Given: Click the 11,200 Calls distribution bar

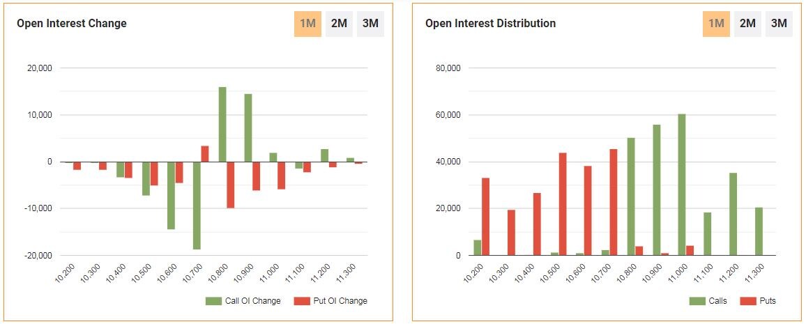Looking at the screenshot, I should coord(733,214).
